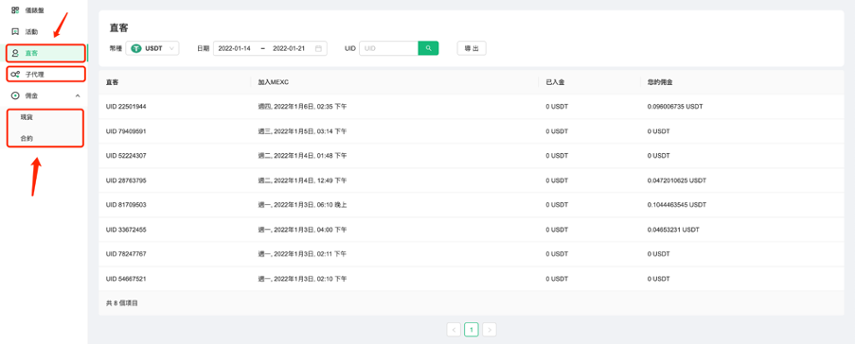Open the 子代理 sub-agent page
Screen dimensions: 856x344
[45, 74]
